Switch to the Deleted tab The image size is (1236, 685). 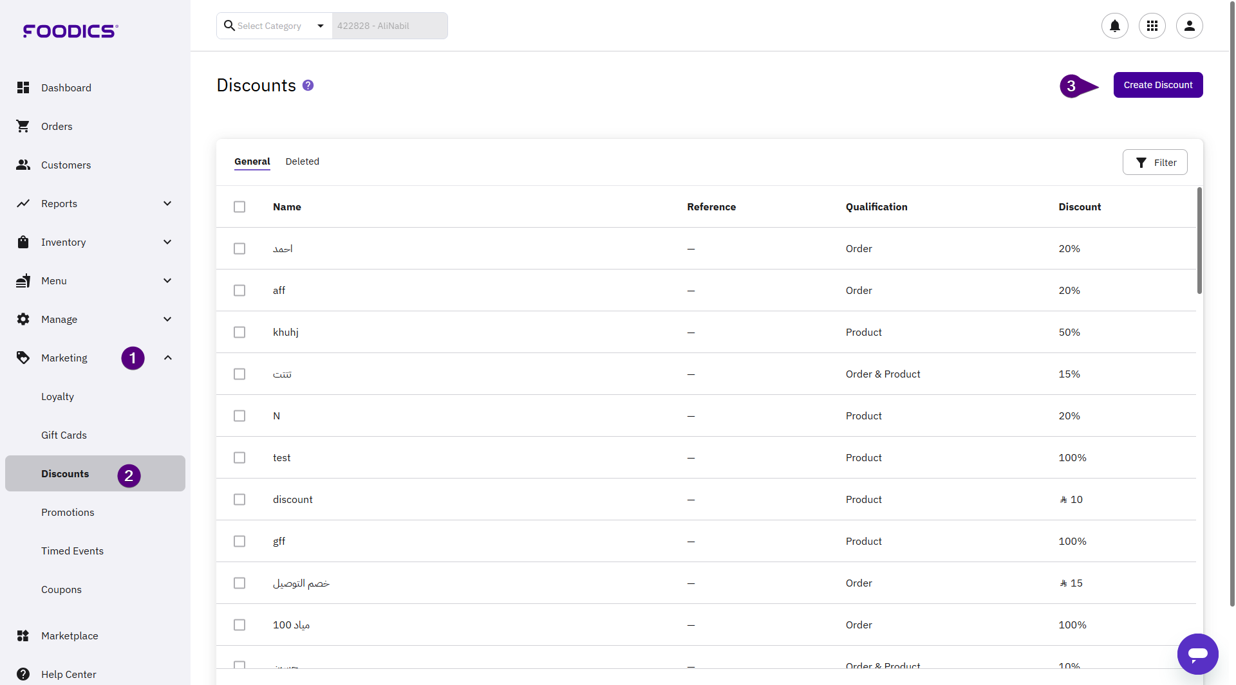pos(302,161)
